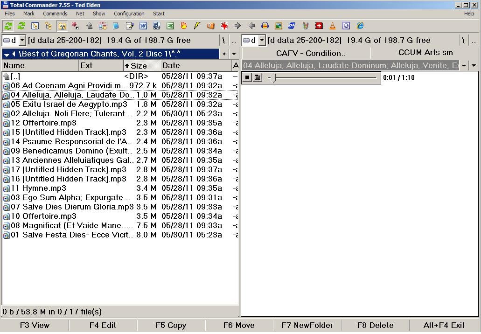Sort files by the Name column header

click(40, 66)
